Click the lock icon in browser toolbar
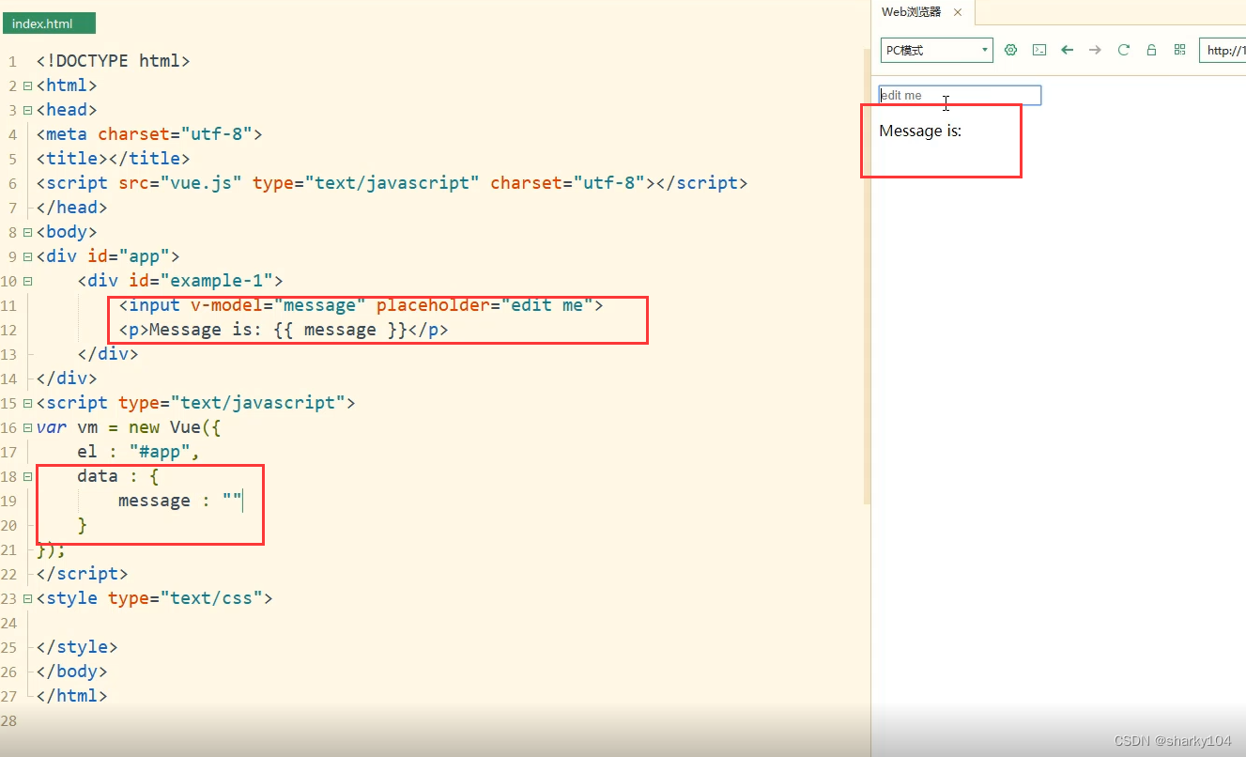Image resolution: width=1246 pixels, height=757 pixels. pyautogui.click(x=1151, y=50)
